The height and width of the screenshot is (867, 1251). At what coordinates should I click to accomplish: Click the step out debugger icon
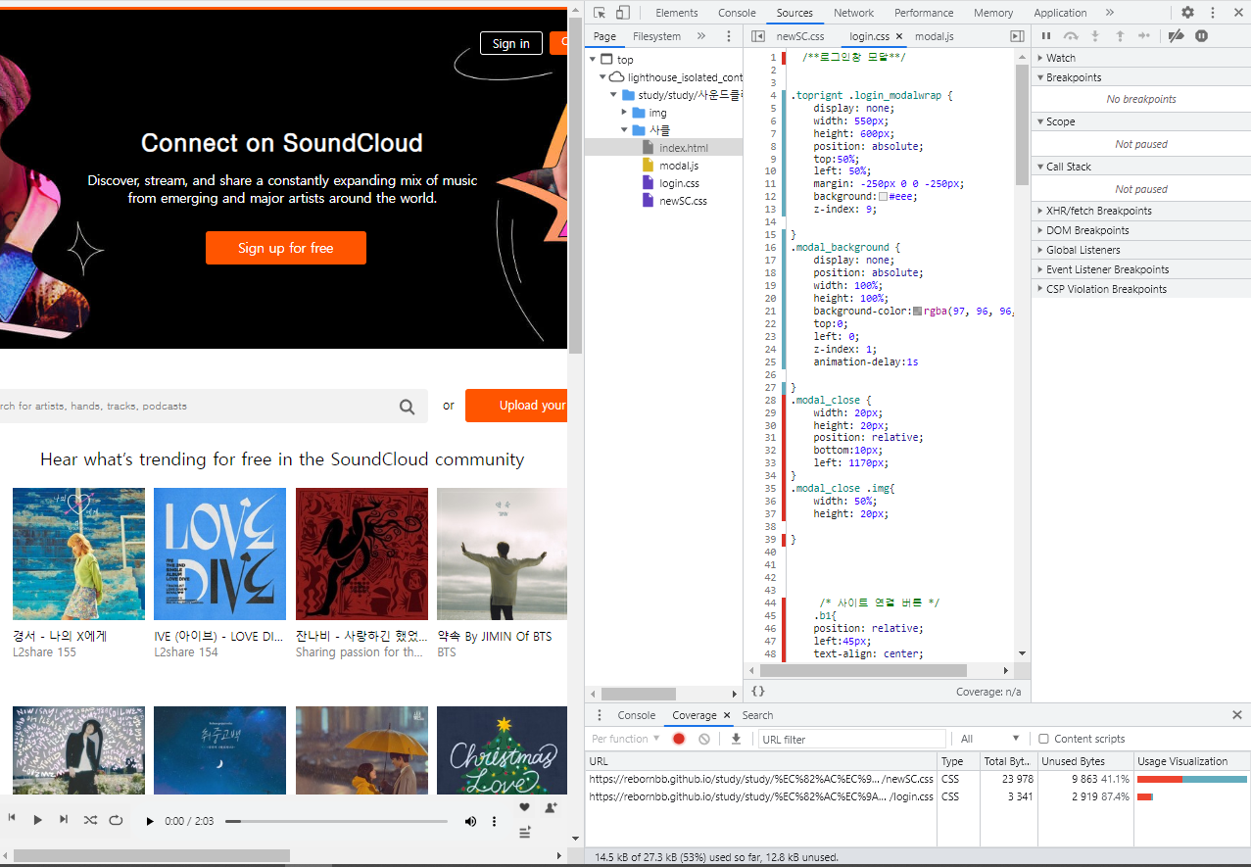point(1120,36)
